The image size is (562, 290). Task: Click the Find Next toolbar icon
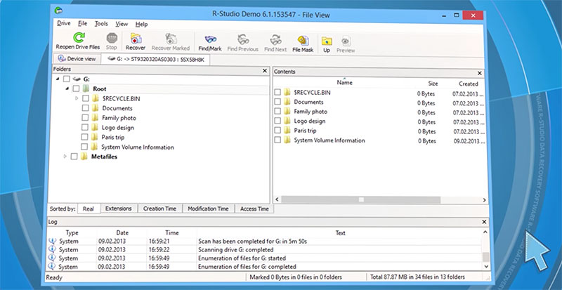coord(275,40)
